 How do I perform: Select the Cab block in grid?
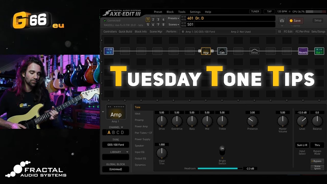click(x=222, y=51)
